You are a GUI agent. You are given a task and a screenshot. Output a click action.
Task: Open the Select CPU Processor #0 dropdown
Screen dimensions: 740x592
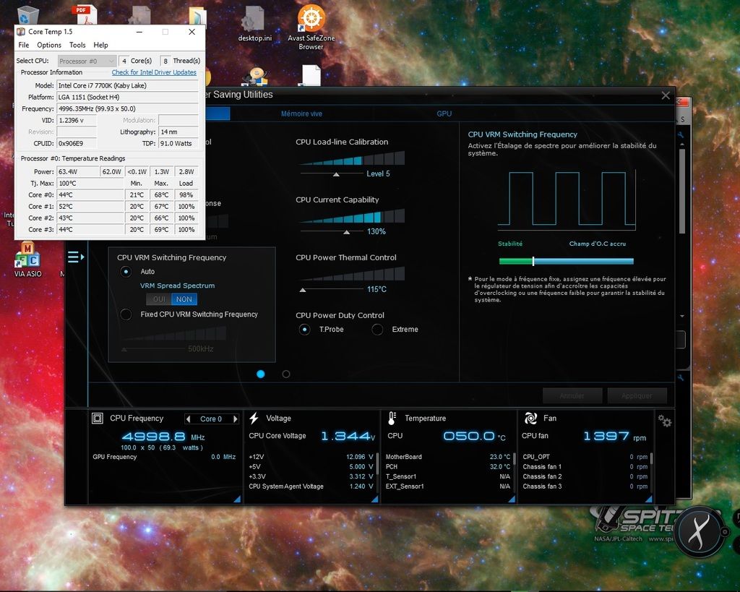pyautogui.click(x=87, y=61)
